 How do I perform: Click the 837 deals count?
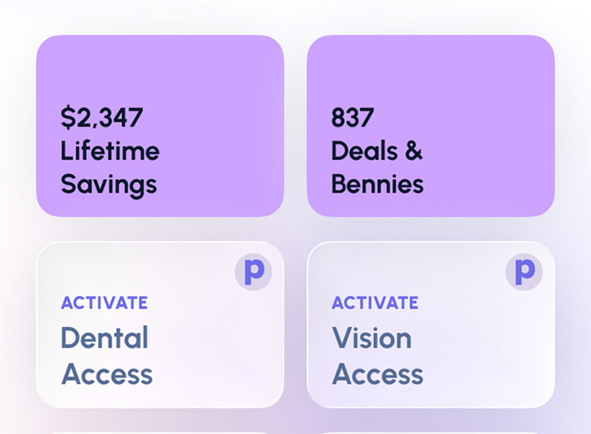coord(353,117)
